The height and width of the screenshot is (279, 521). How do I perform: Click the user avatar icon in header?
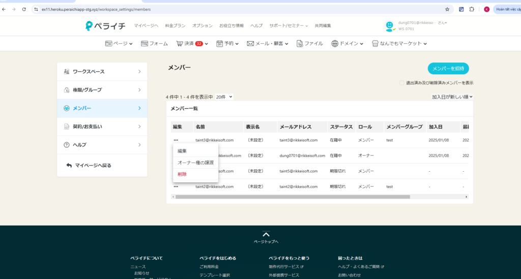tap(389, 26)
